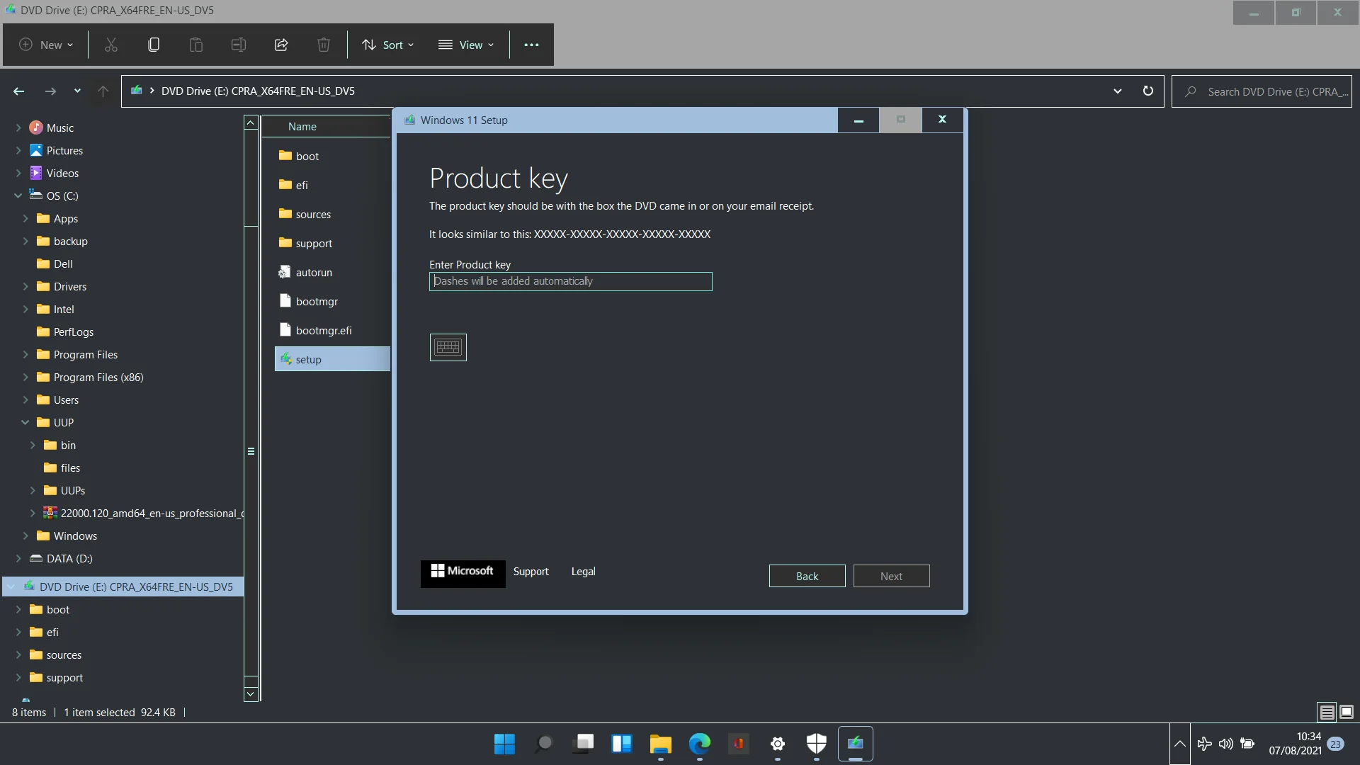
Task: Click the Support link in setup
Action: tap(531, 571)
